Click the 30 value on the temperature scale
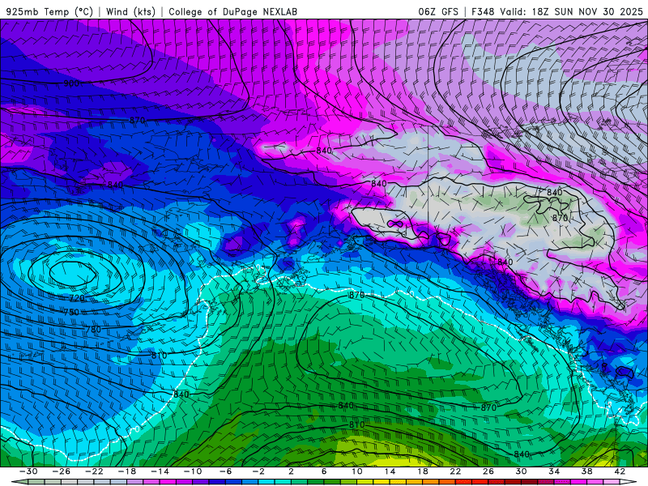648x486 pixels. click(521, 471)
